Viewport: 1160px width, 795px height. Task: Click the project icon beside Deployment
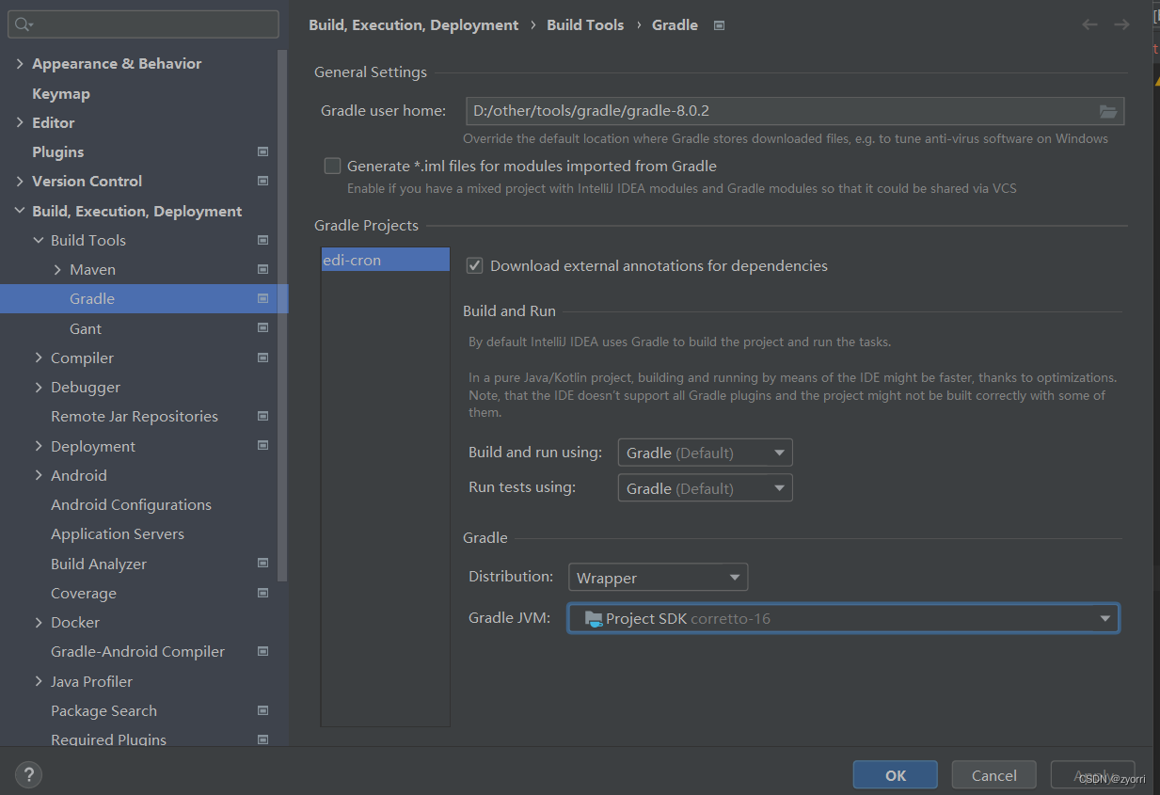click(262, 446)
